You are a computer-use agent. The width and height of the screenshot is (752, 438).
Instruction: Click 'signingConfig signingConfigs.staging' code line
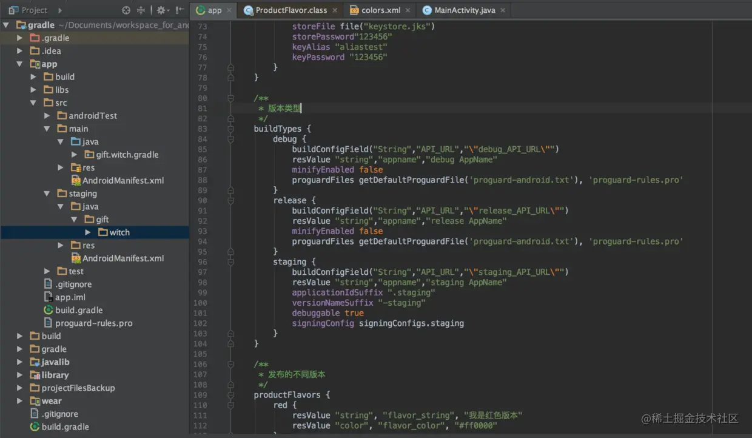378,323
